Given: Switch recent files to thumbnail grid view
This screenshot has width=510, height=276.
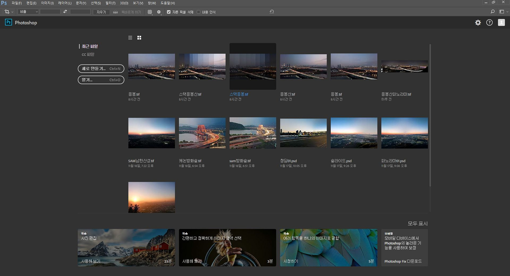Looking at the screenshot, I should pyautogui.click(x=139, y=38).
